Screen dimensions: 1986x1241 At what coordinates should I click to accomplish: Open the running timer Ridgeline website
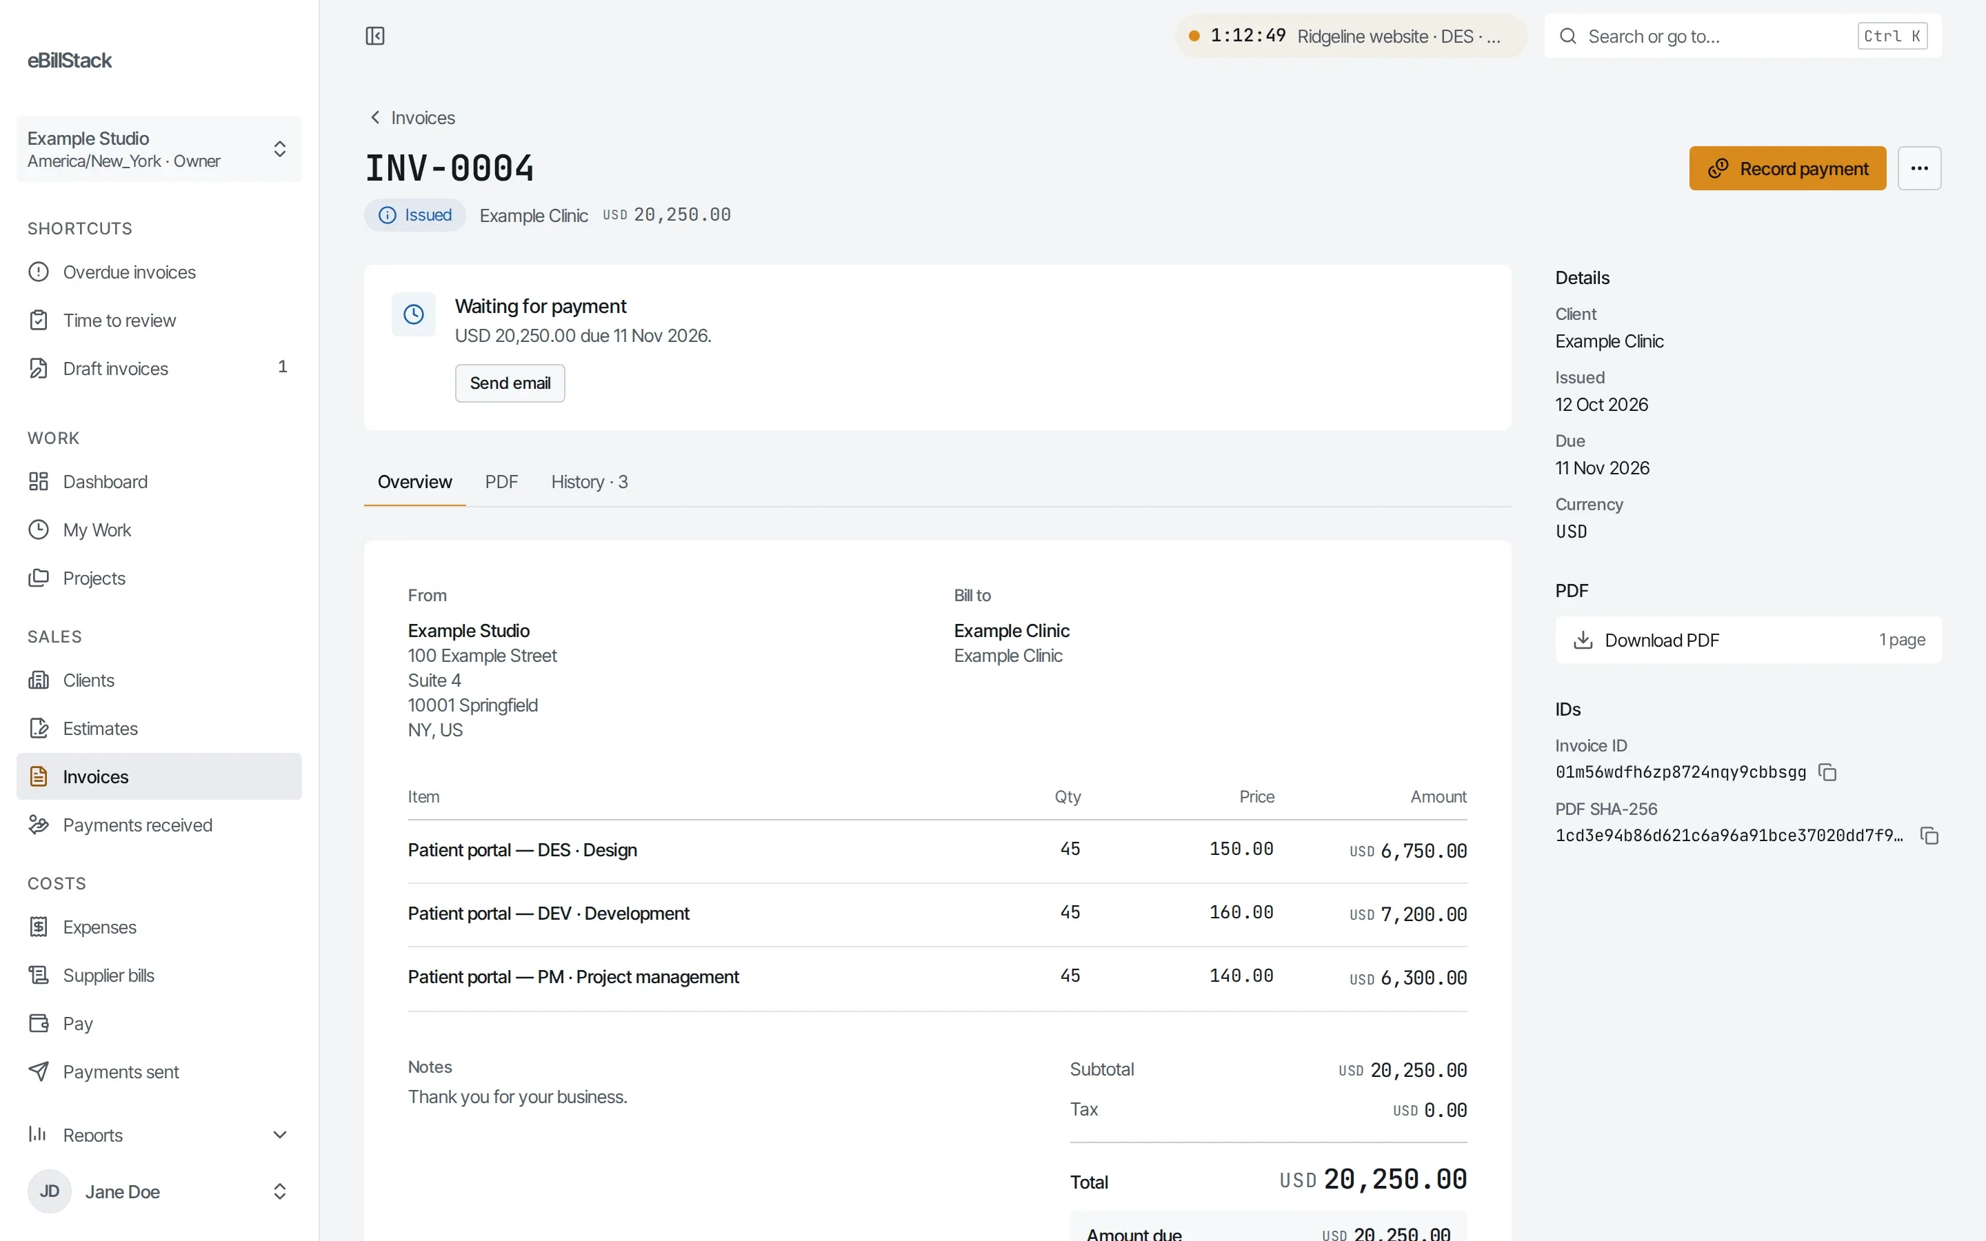(1351, 36)
